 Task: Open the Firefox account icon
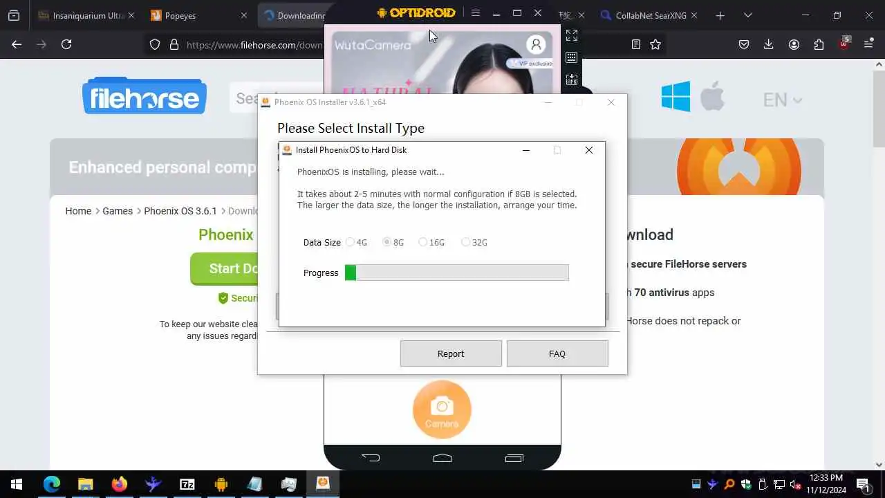794,44
